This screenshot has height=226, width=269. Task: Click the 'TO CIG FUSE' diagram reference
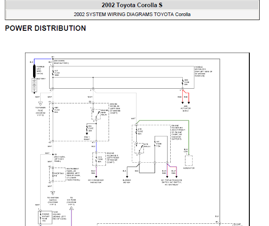(x=71, y=201)
